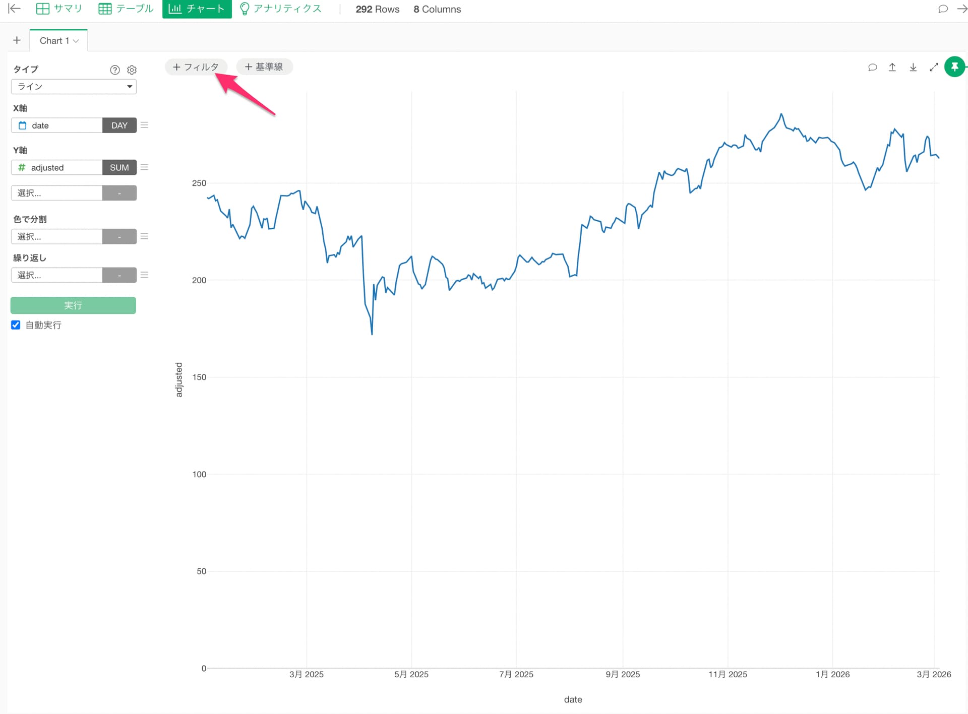The width and height of the screenshot is (968, 714).
Task: Click the chart type help icon
Action: 115,70
